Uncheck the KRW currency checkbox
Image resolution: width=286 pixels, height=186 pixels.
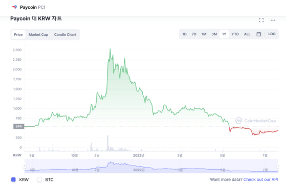[13, 180]
